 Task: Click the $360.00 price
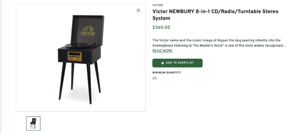point(161,27)
